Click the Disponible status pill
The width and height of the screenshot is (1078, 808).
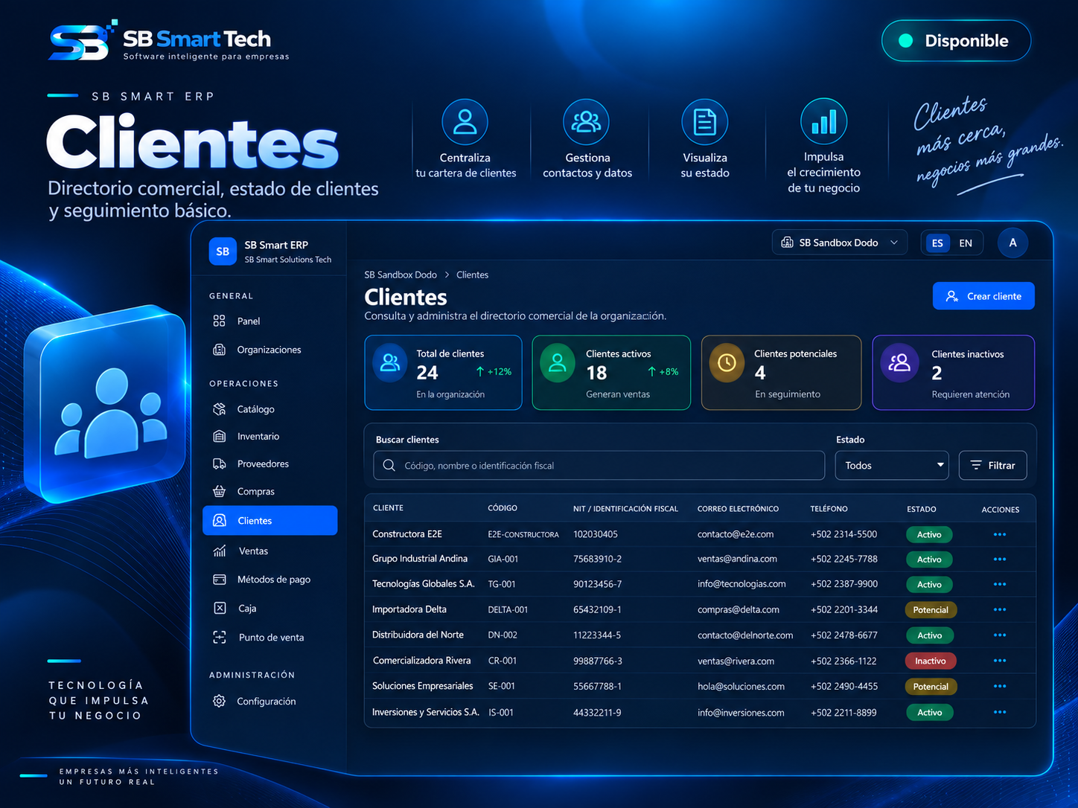tap(956, 41)
